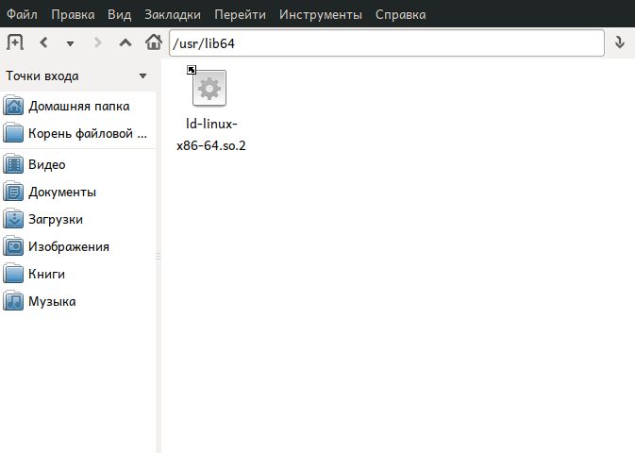Open the Перейти menu
Screen dimensions: 635x453
(x=241, y=14)
